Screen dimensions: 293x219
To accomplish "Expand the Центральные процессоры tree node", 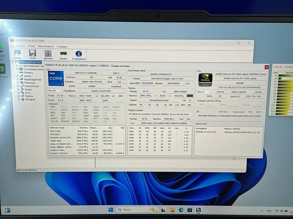I will tap(17, 66).
